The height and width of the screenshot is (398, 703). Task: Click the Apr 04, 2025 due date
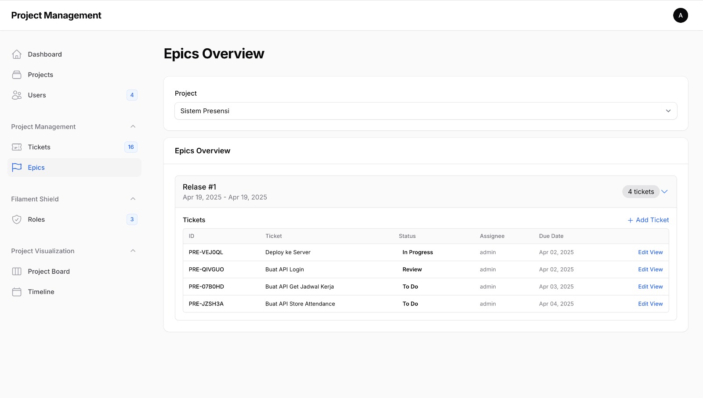pyautogui.click(x=556, y=304)
